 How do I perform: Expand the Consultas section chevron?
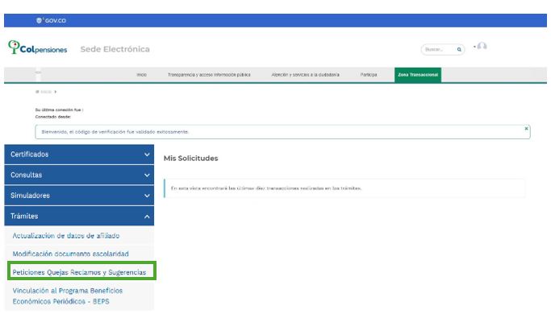pyautogui.click(x=147, y=175)
